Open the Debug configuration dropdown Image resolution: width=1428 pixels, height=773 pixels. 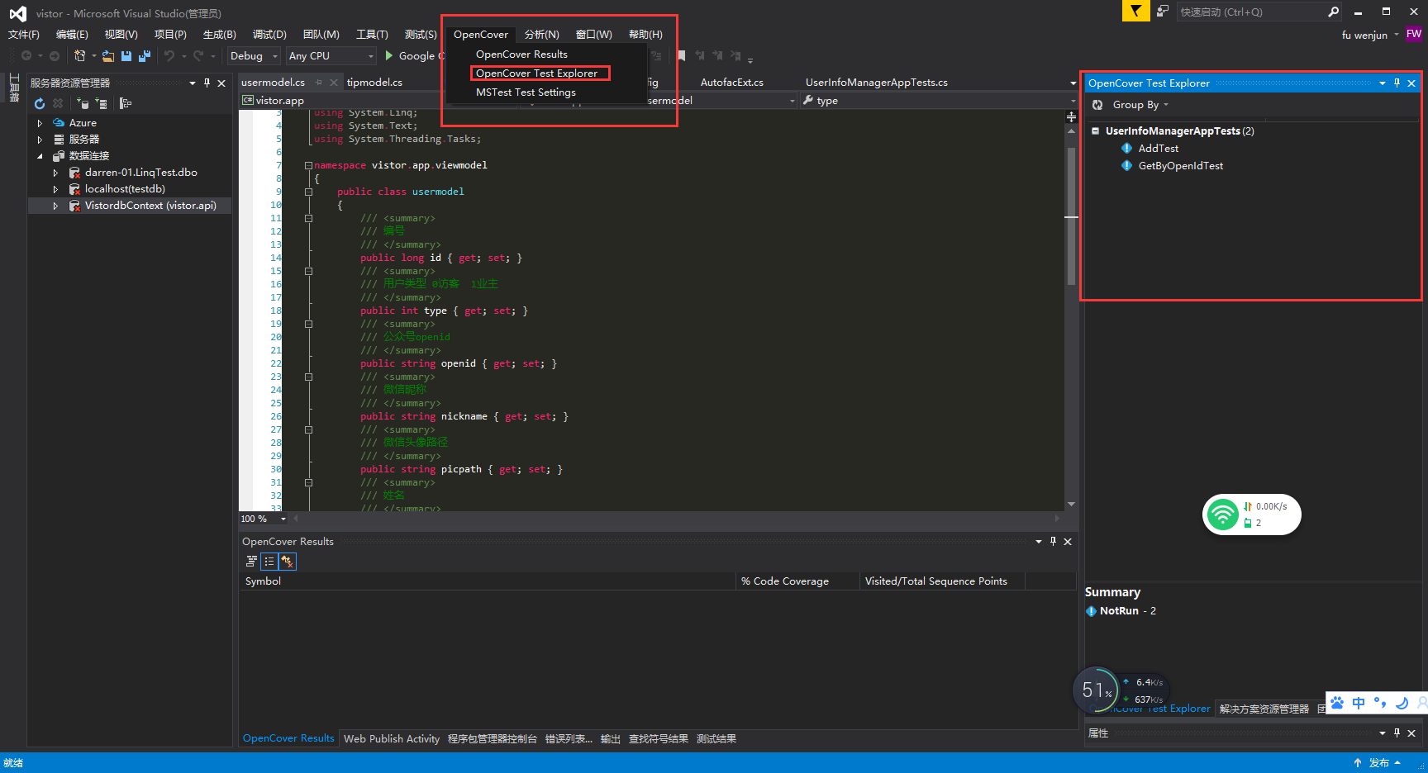(x=254, y=56)
